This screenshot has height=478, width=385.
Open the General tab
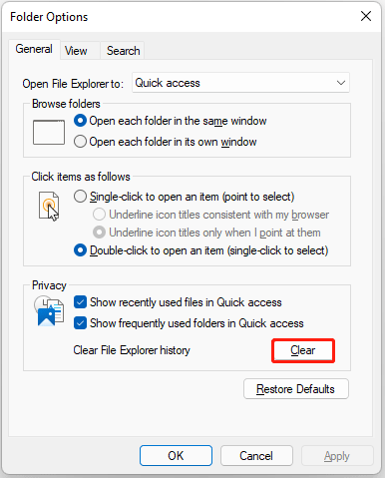click(x=34, y=49)
